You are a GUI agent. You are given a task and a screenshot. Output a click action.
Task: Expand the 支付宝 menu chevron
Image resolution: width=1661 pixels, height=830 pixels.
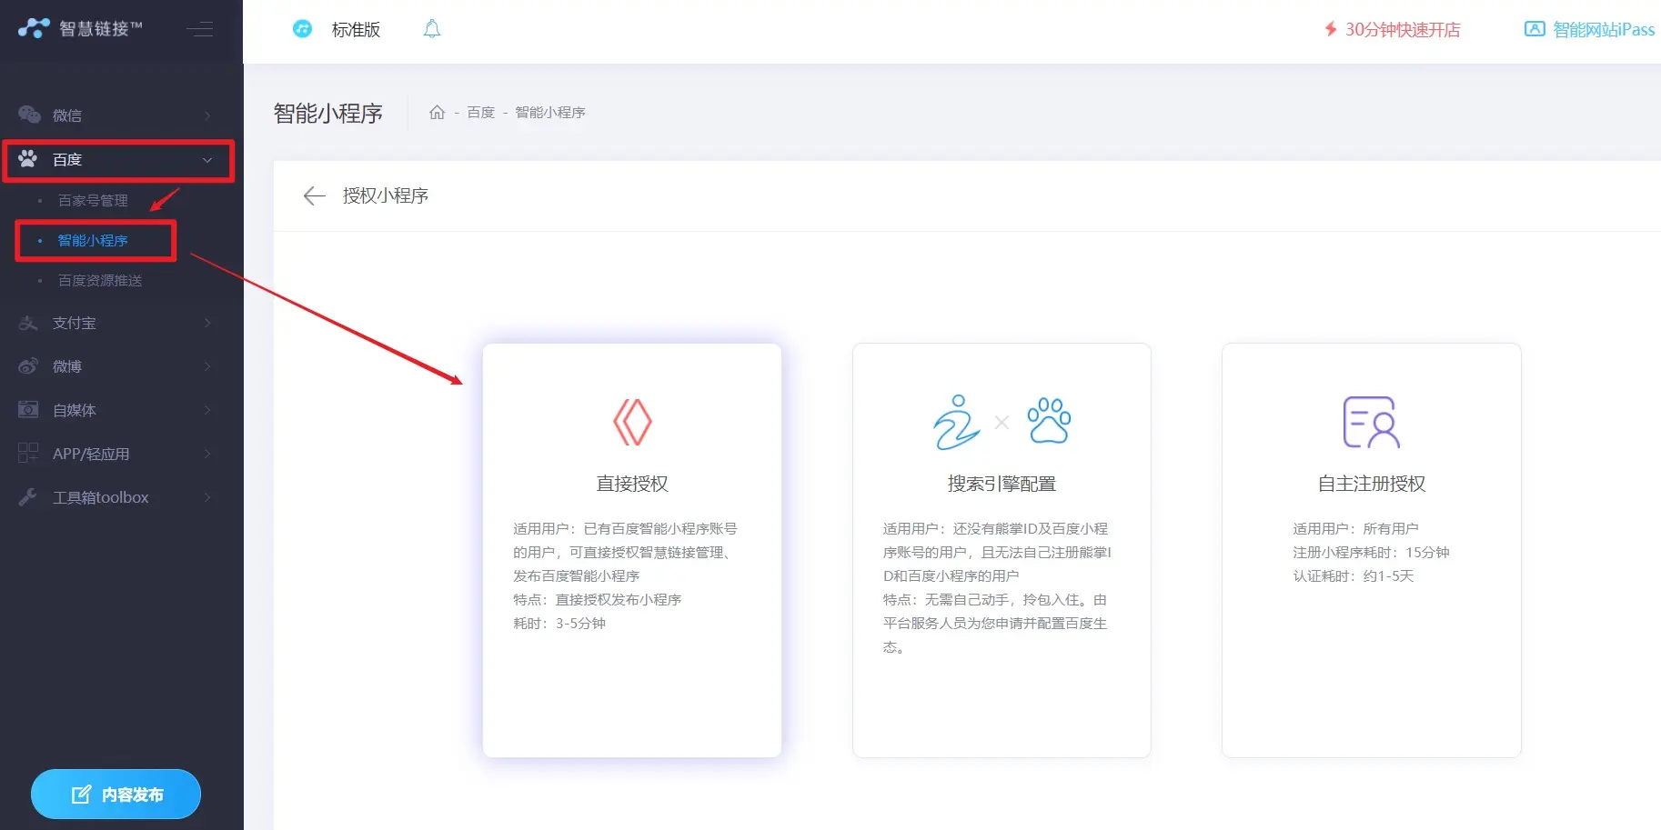click(x=207, y=323)
